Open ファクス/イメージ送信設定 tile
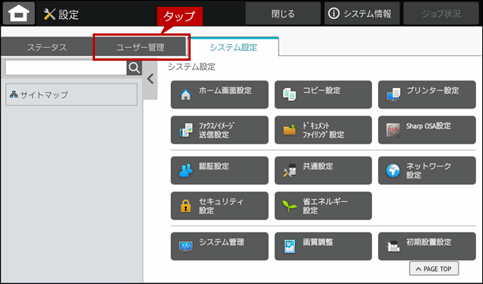Viewport: 483px width, 284px height. [219, 130]
